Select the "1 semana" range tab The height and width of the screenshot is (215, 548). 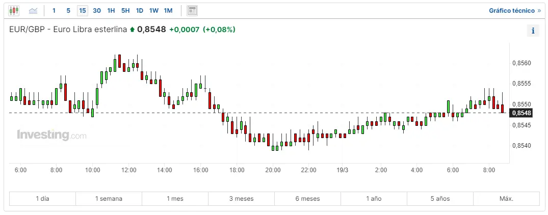click(x=109, y=199)
